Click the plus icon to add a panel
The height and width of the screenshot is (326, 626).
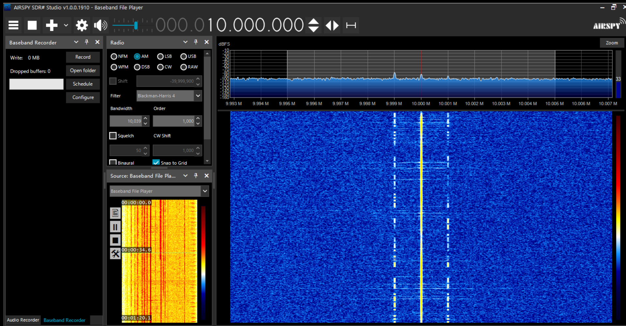pos(52,25)
